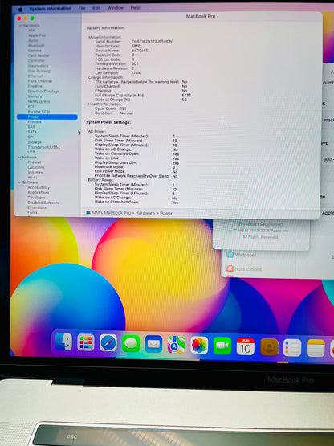Open the Edit menu

click(96, 8)
